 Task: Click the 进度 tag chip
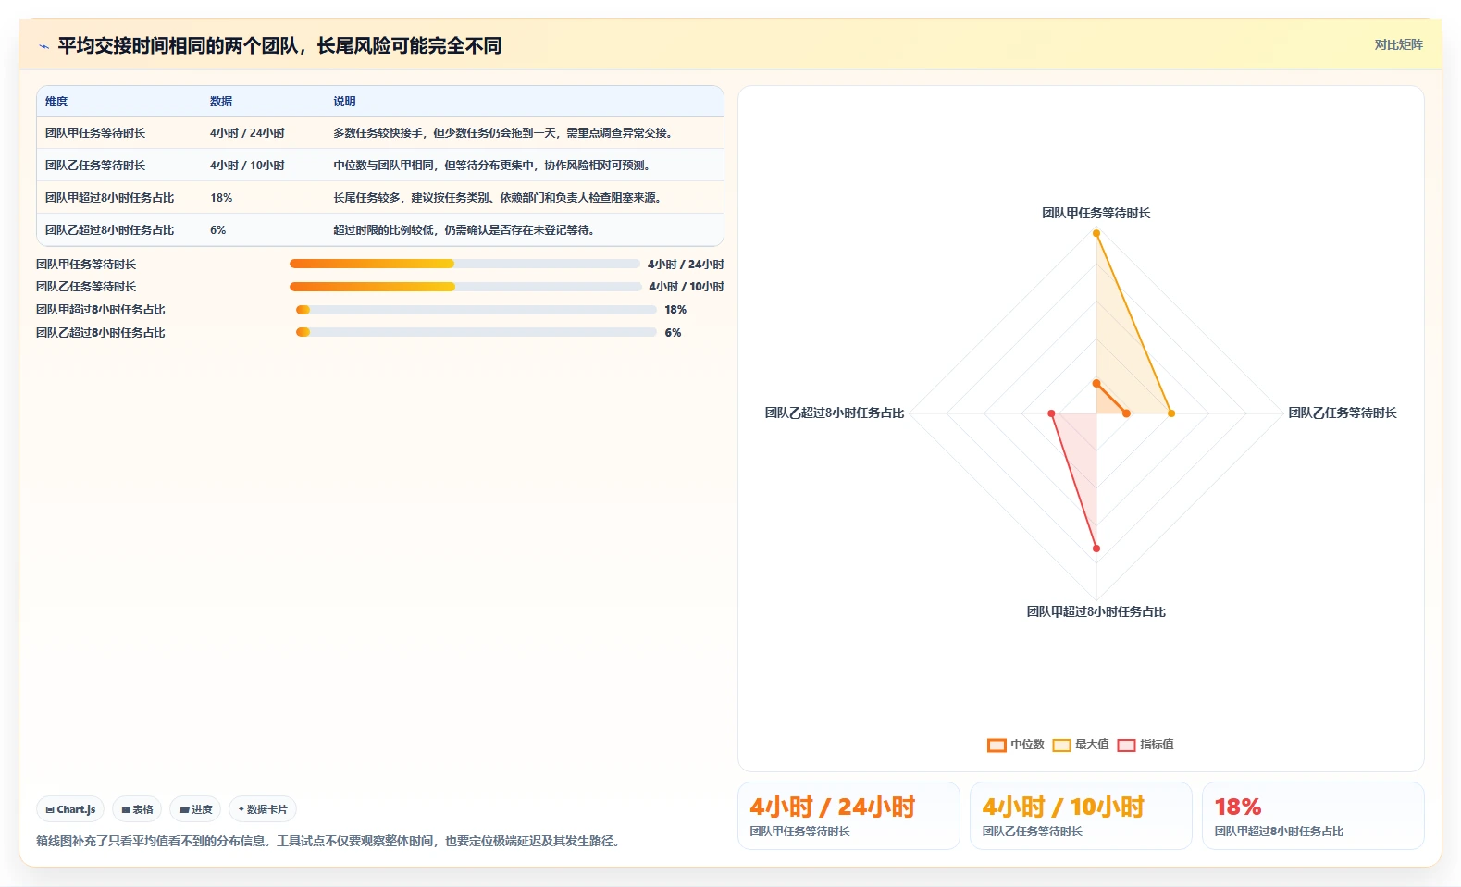195,809
